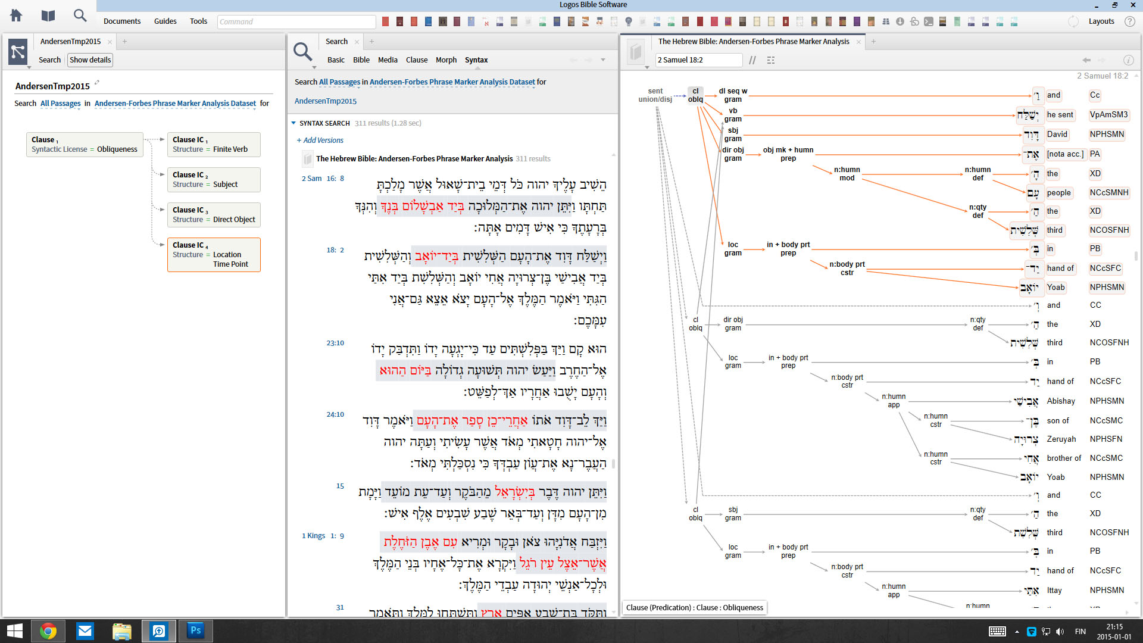Click the magnifier Search icon in top bar

(80, 15)
